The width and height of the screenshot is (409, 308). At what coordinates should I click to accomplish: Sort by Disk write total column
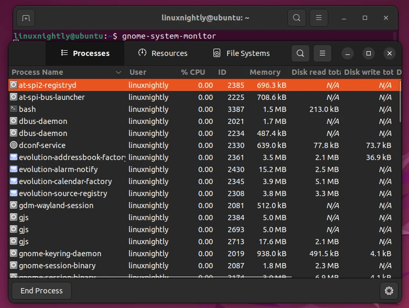(368, 72)
